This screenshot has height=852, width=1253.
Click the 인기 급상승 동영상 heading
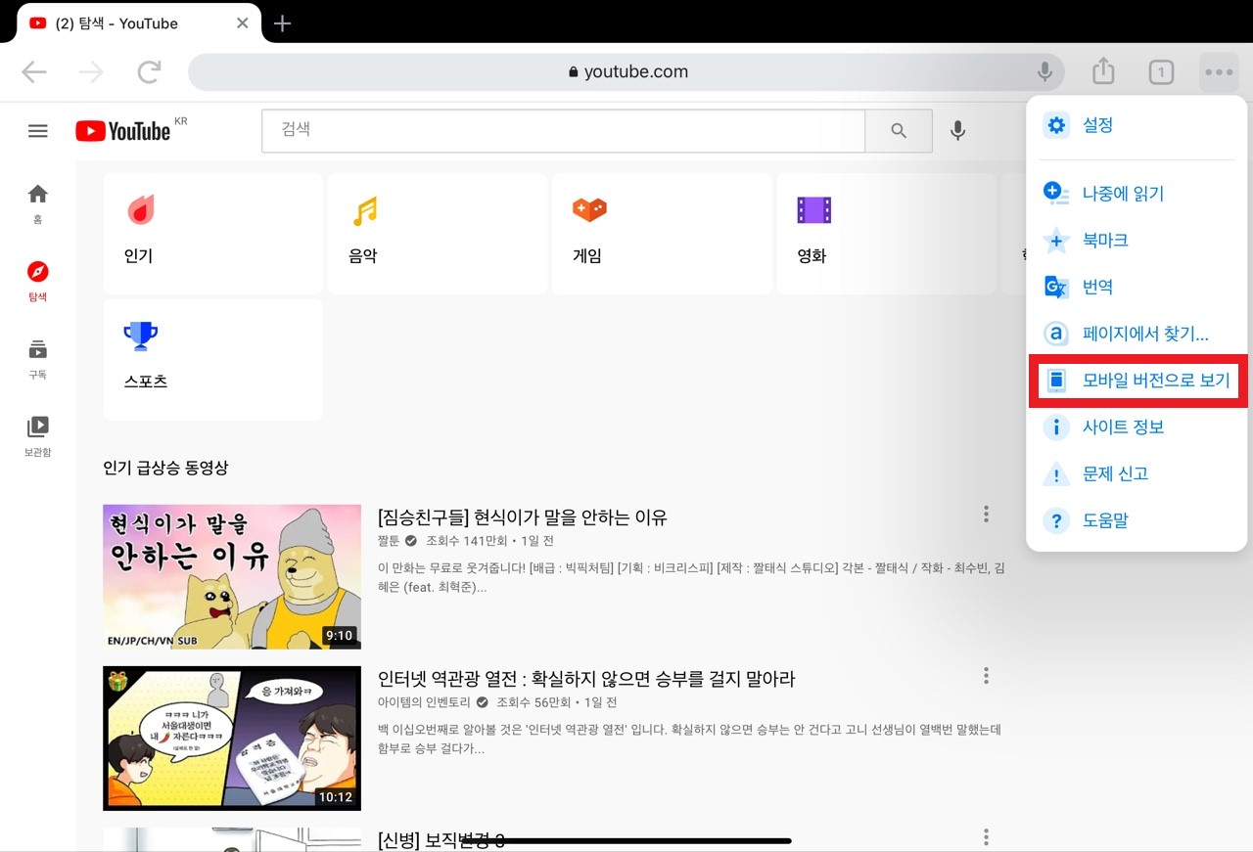[165, 468]
